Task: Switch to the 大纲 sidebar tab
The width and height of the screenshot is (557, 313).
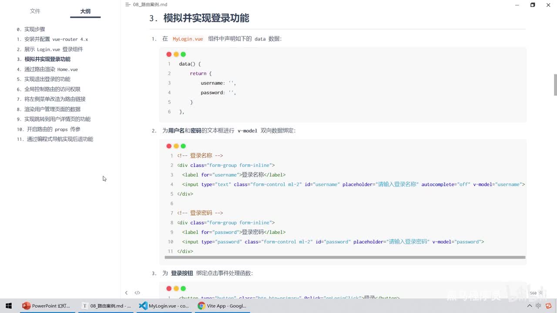Action: click(x=85, y=11)
